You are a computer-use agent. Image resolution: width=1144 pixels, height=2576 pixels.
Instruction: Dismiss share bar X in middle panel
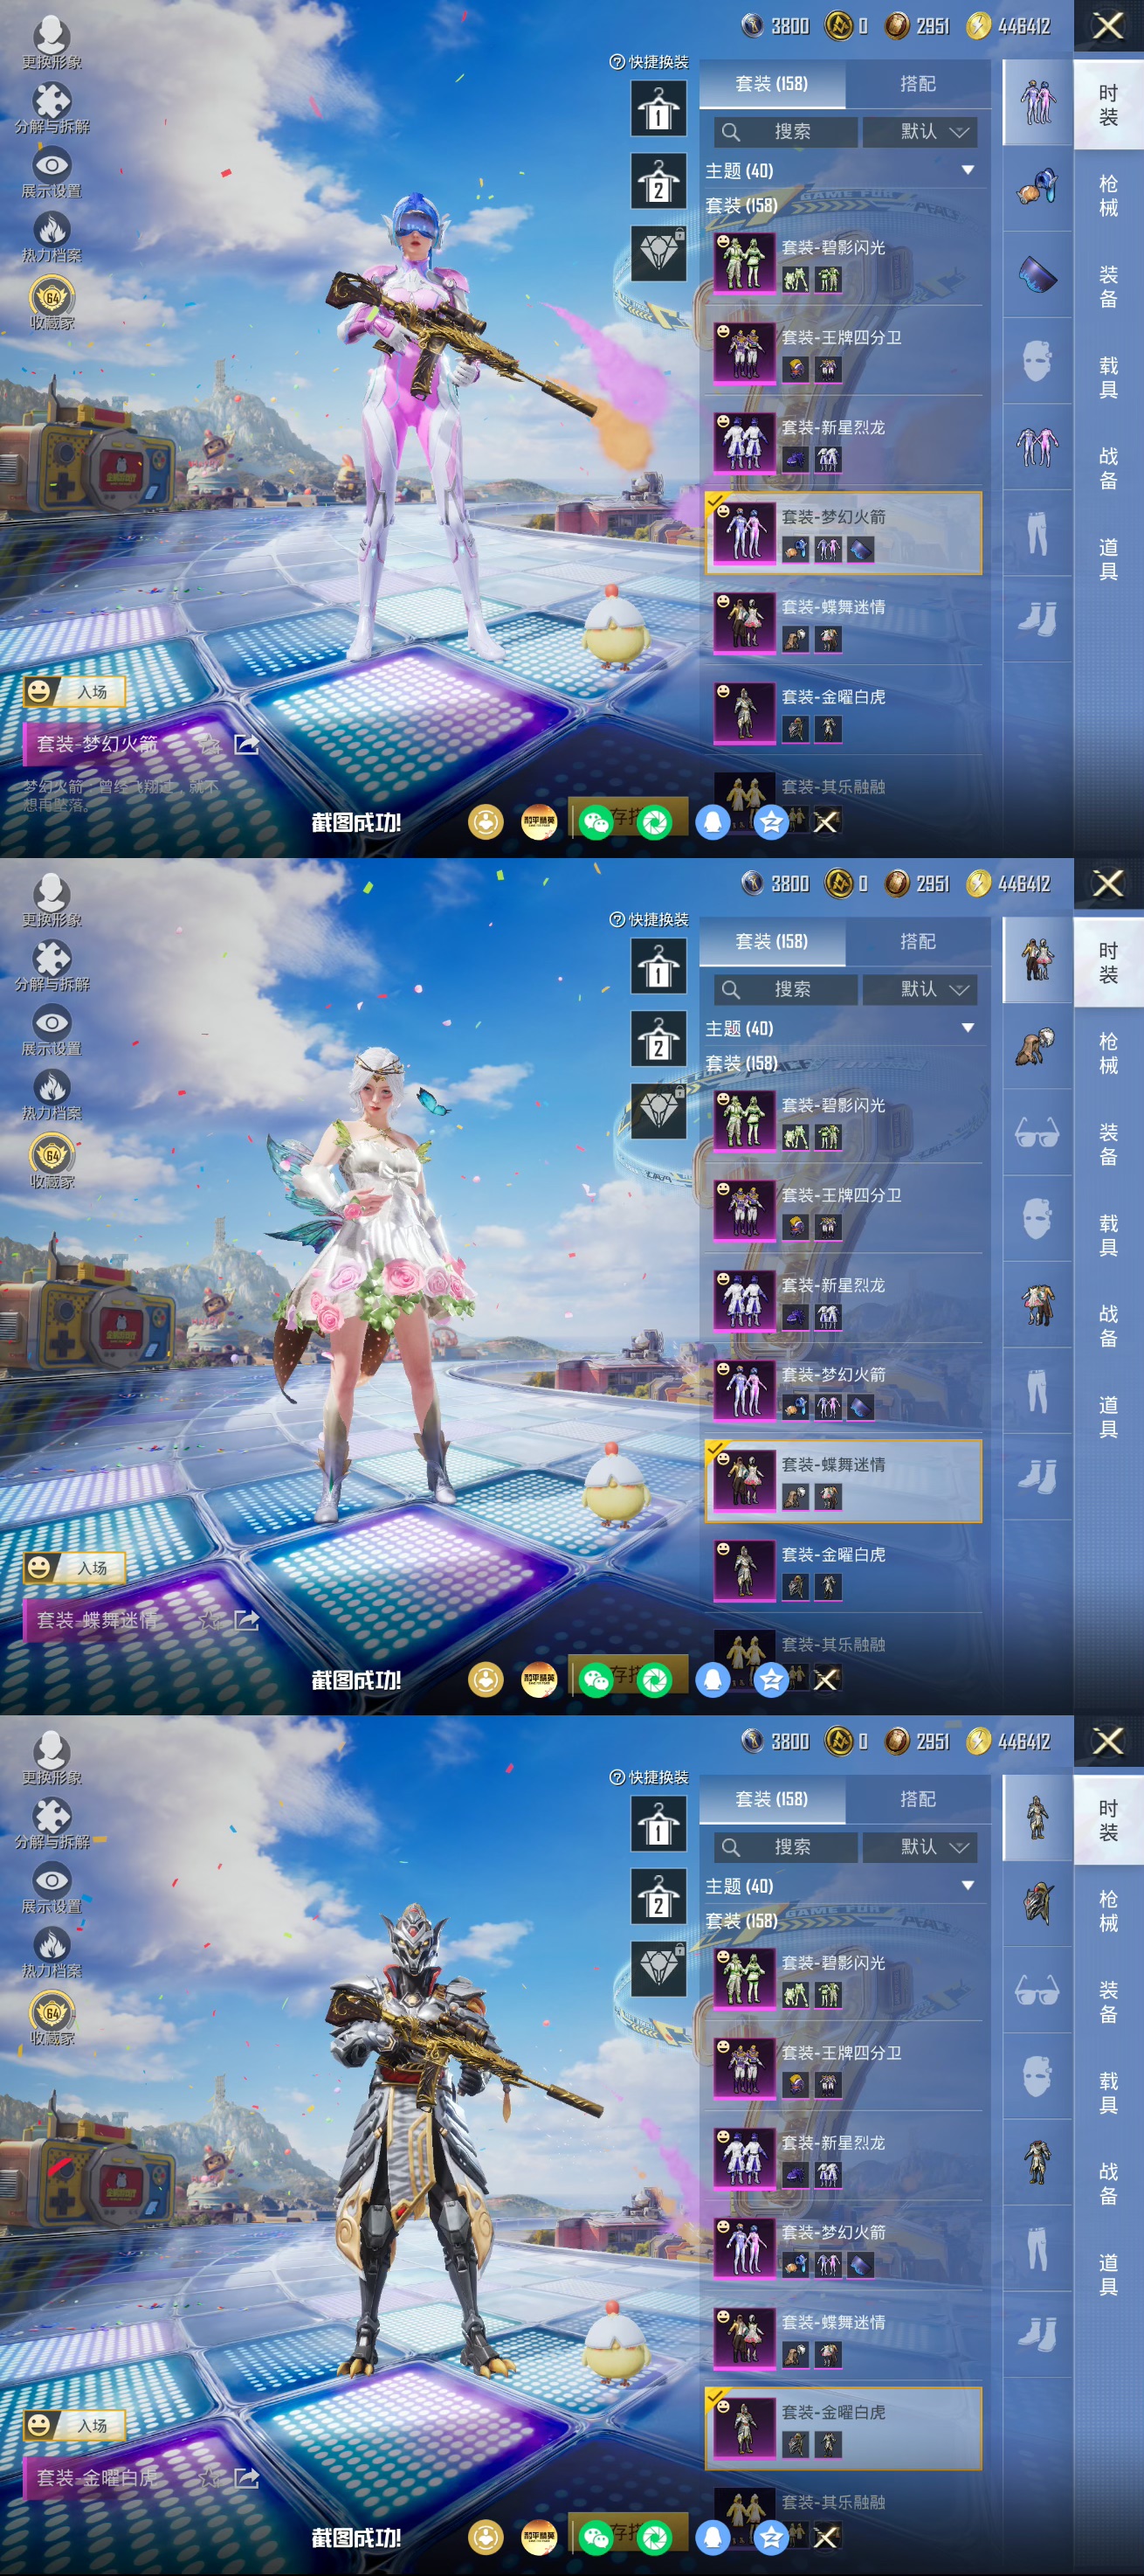825,1680
